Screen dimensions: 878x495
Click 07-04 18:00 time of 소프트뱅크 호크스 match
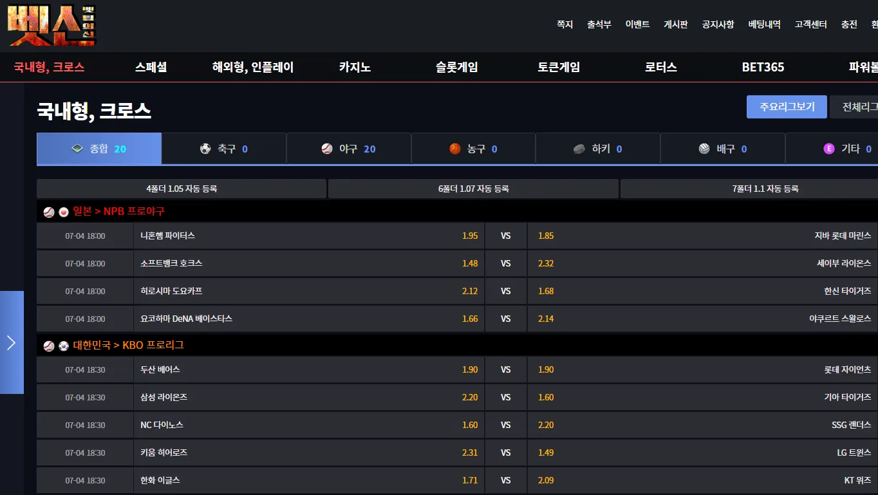85,263
